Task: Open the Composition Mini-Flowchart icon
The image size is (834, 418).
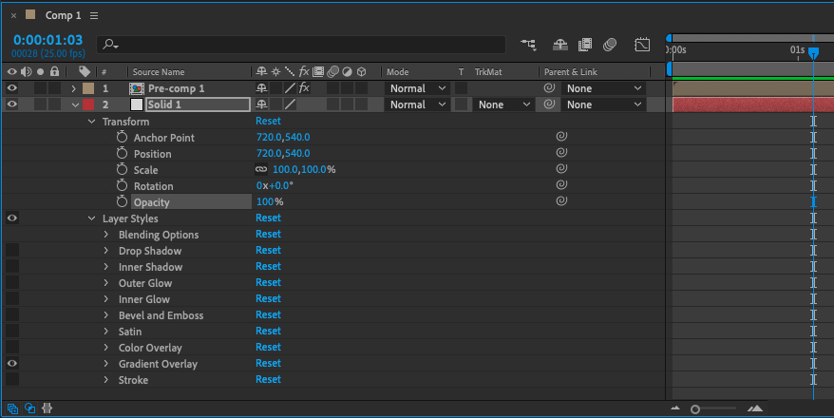Action: coord(528,45)
